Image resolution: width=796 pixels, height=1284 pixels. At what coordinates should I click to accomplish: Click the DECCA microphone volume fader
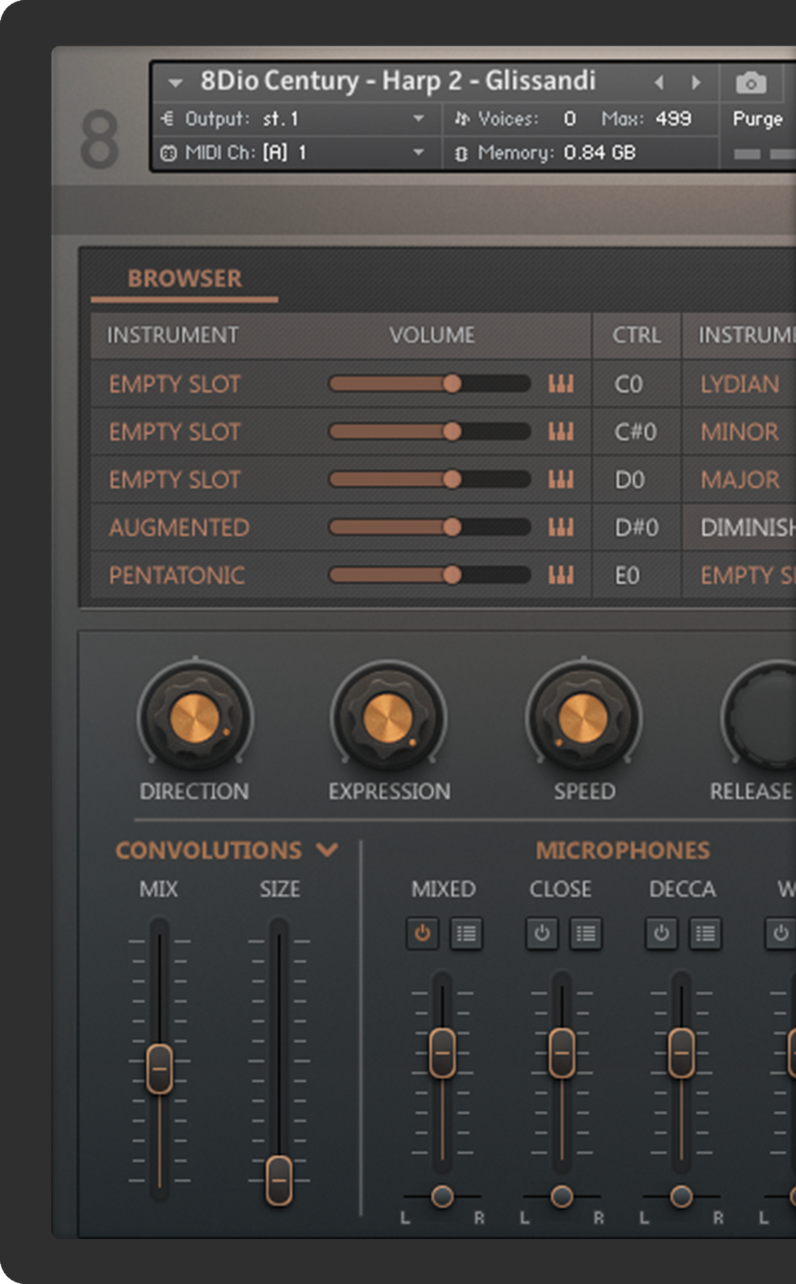point(681,1052)
